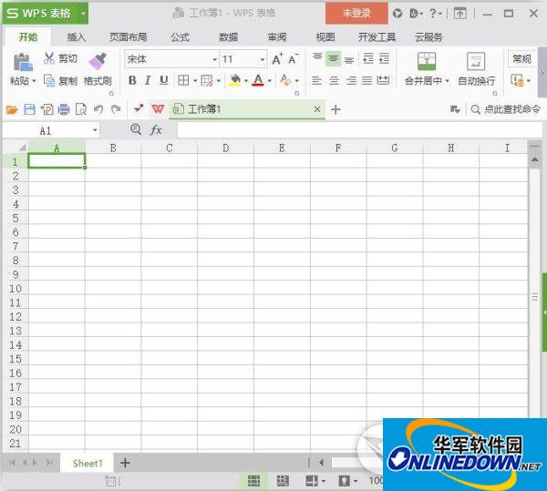
Task: Select the Format Painter brush
Action: (98, 61)
